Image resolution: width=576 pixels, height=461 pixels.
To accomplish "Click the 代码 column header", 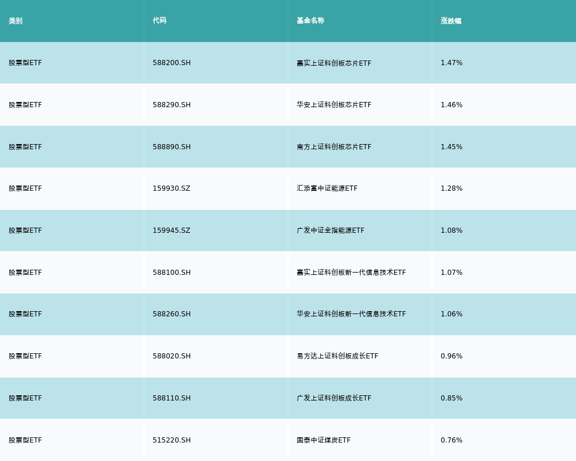I will (x=160, y=21).
